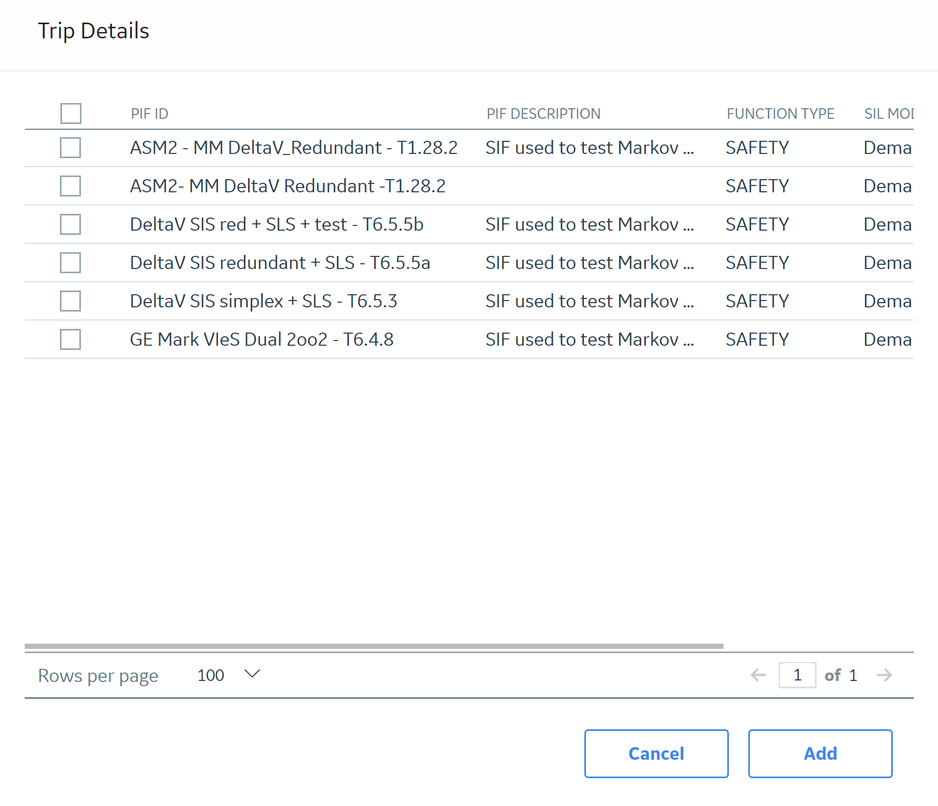
Task: Check the ASM2 - MM DeltaV_Redundant - T1.28.2 row checkbox
Action: click(70, 148)
